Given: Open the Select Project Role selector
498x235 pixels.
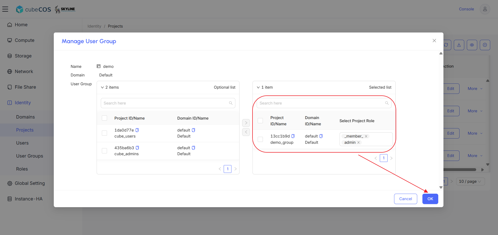Looking at the screenshot, I should click(x=366, y=139).
